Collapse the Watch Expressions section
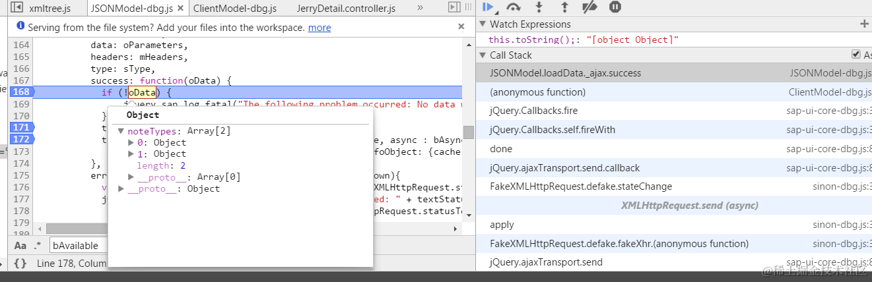872x282 pixels. [x=483, y=24]
